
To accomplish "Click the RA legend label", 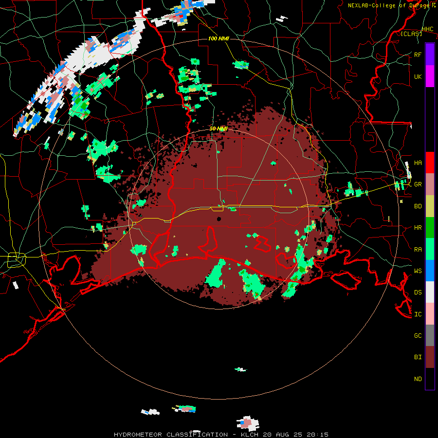I will pos(418,250).
